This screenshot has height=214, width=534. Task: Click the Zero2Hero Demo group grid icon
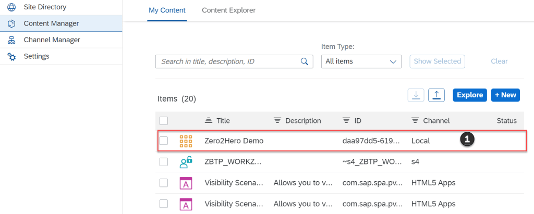[x=186, y=141]
